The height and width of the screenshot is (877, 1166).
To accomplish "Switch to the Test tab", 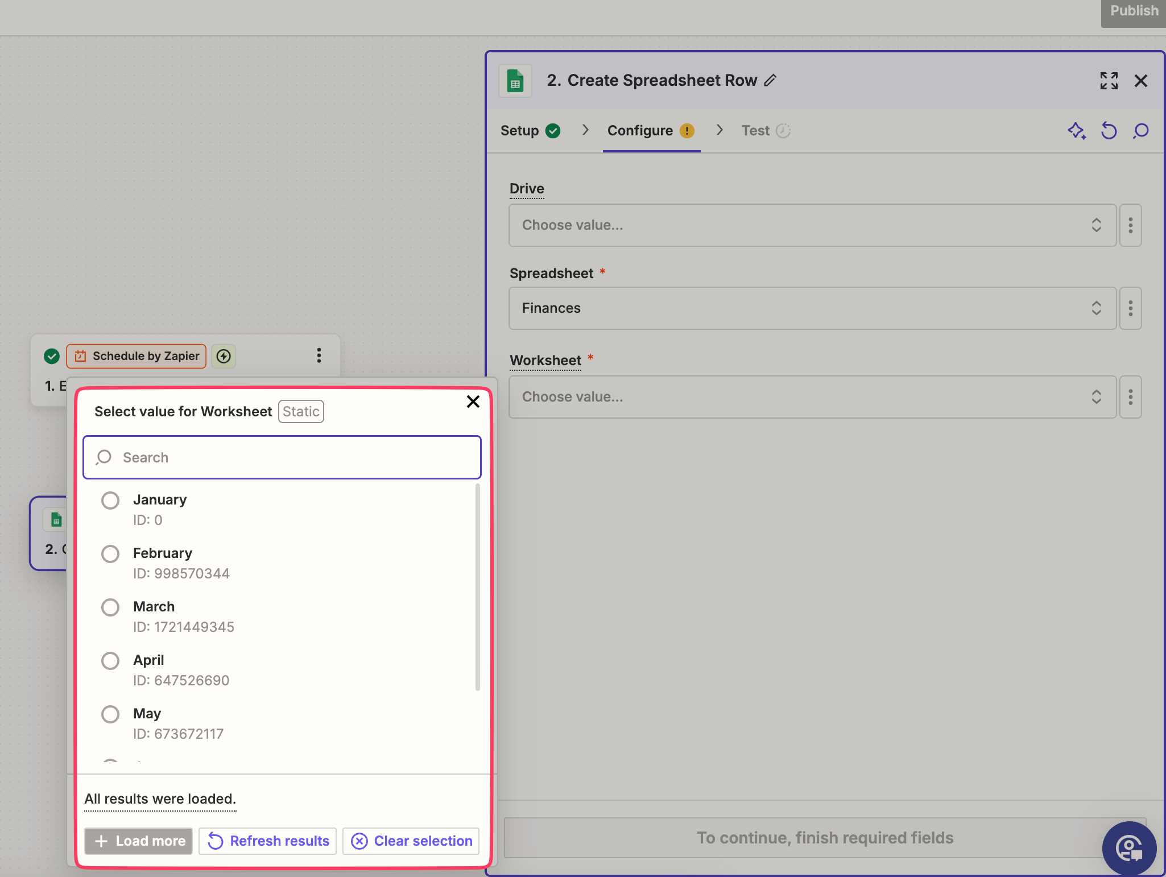I will (766, 131).
